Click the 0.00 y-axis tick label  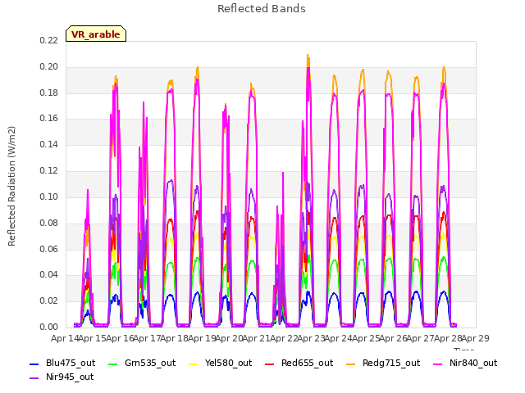(49, 327)
